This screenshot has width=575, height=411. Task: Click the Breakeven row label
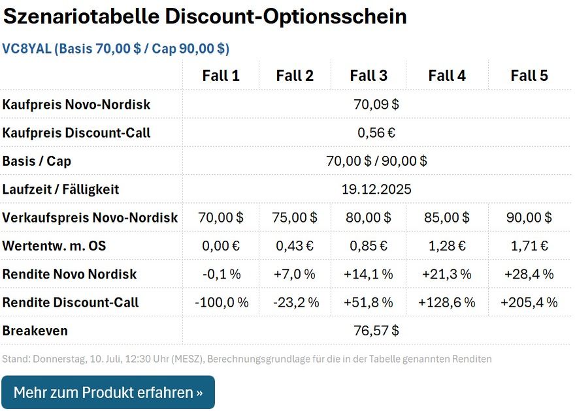(35, 331)
